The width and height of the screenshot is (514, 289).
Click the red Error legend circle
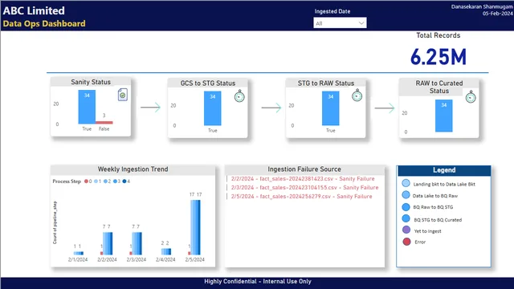pos(406,242)
